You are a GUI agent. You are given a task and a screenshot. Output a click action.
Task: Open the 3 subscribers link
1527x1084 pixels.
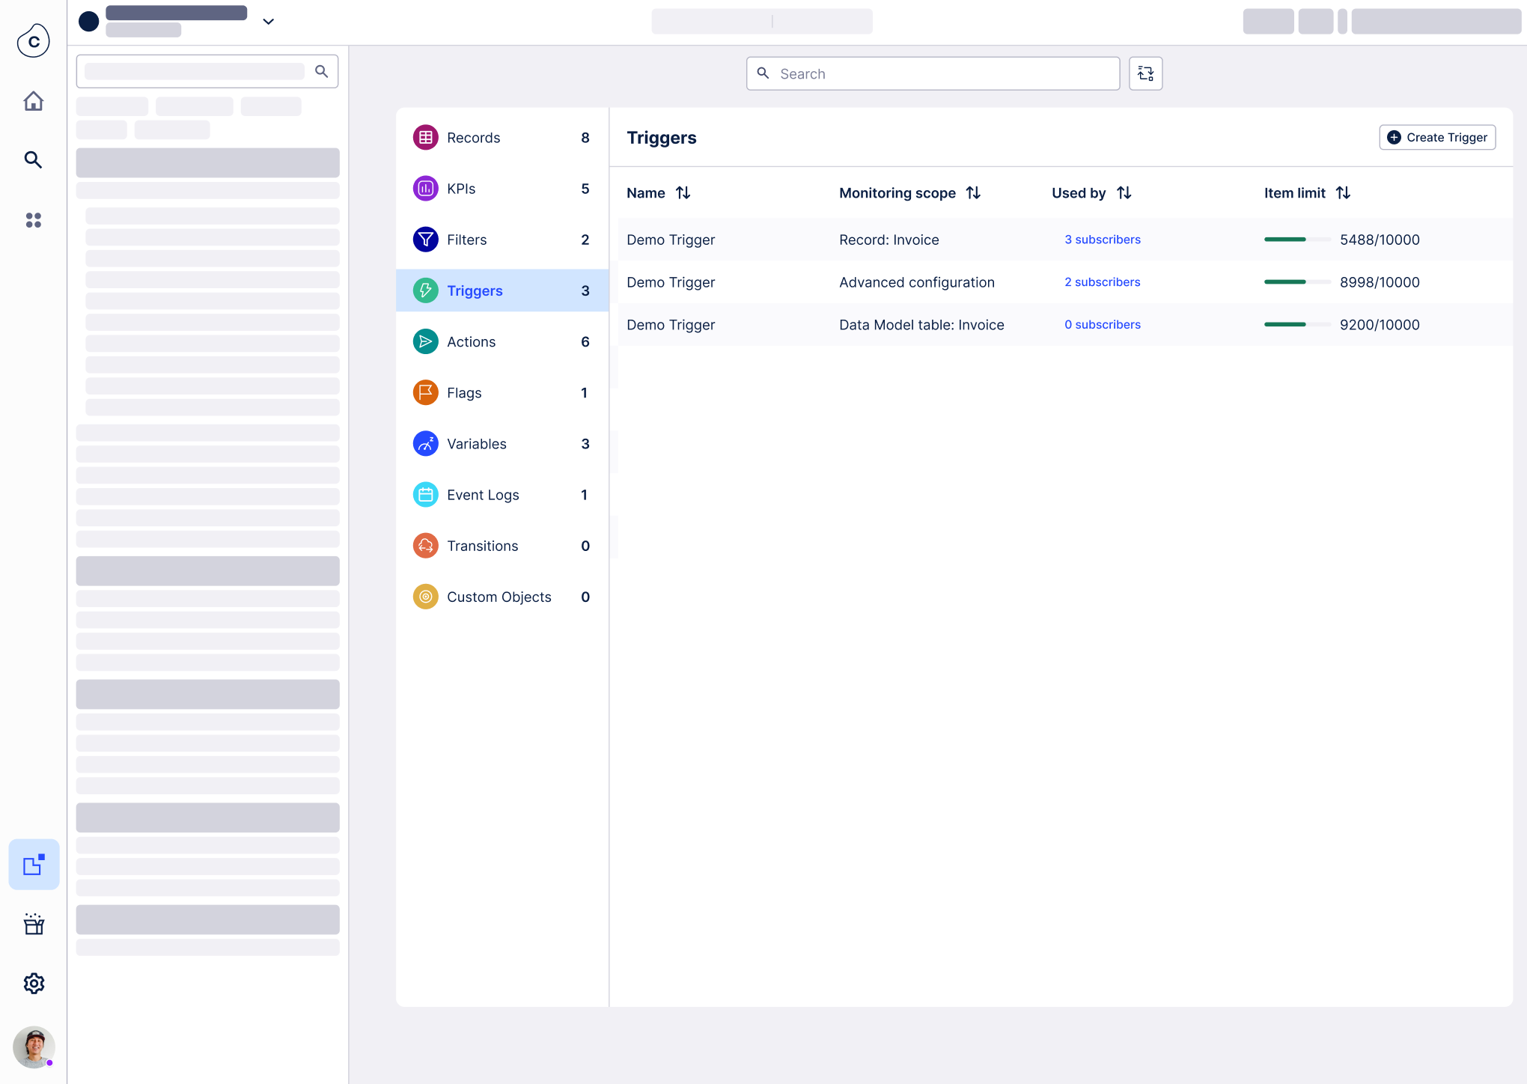tap(1103, 240)
